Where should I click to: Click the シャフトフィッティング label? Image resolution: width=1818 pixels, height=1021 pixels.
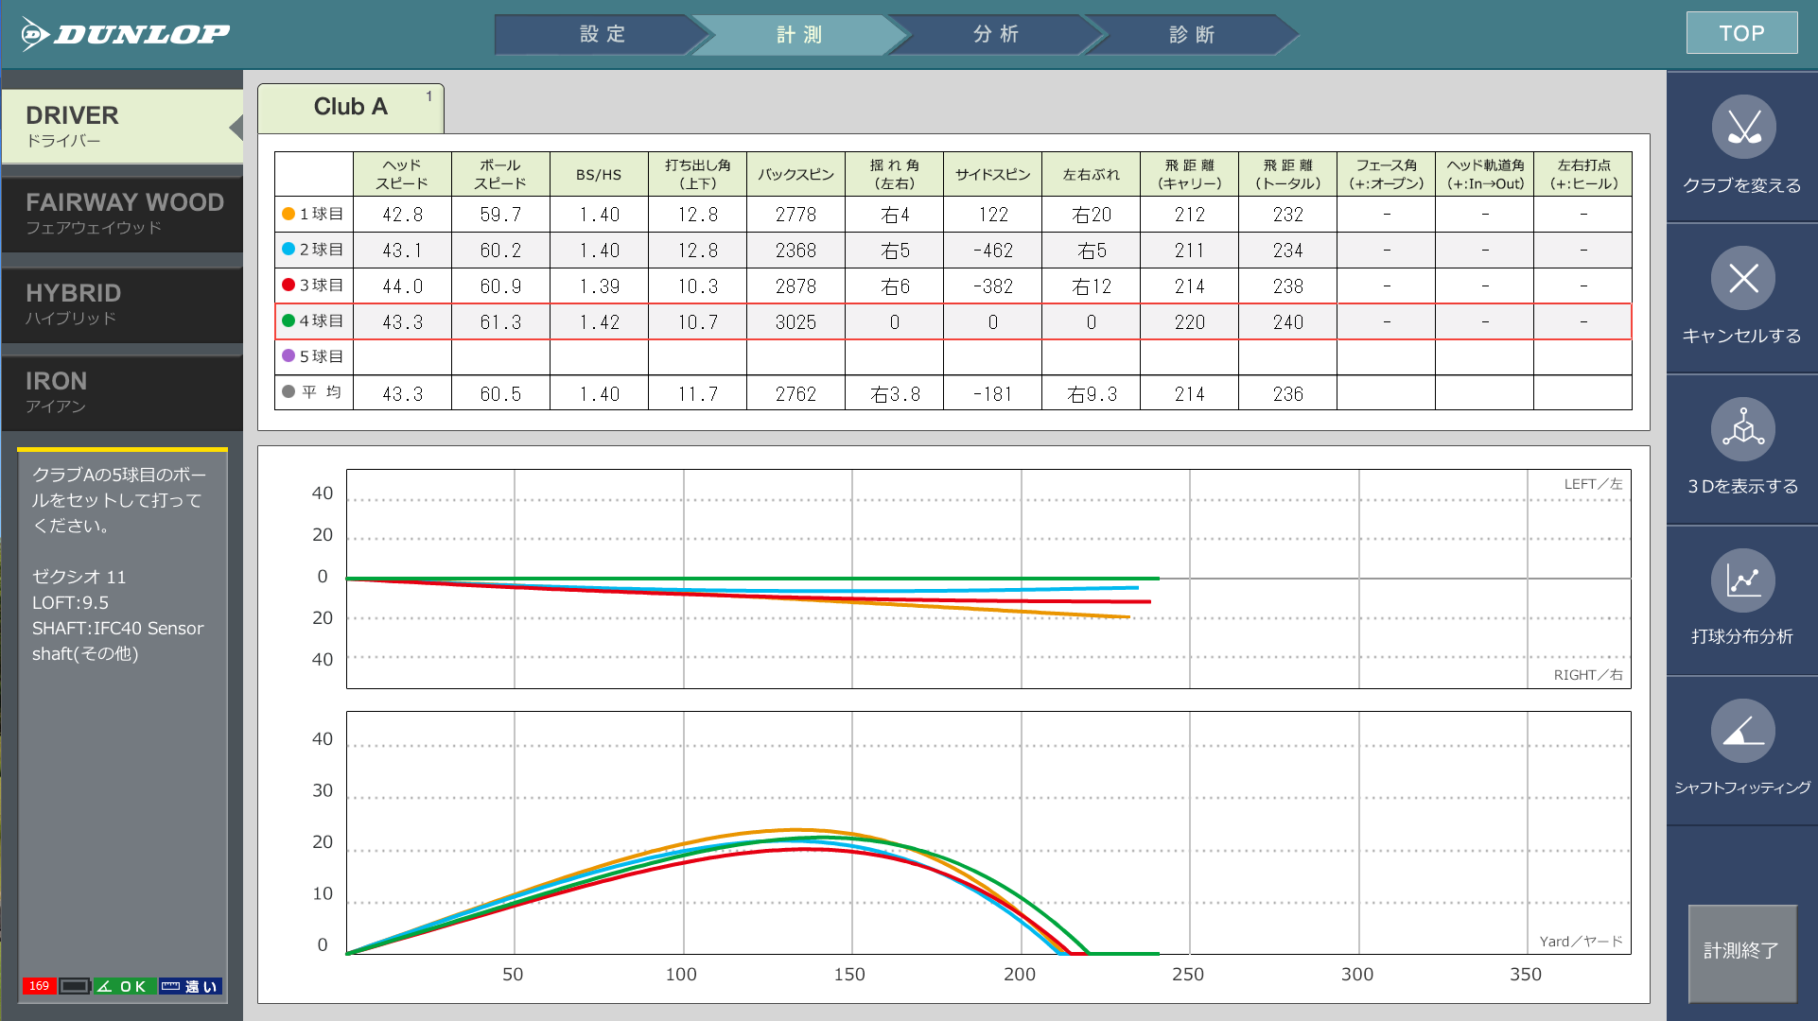[1742, 787]
